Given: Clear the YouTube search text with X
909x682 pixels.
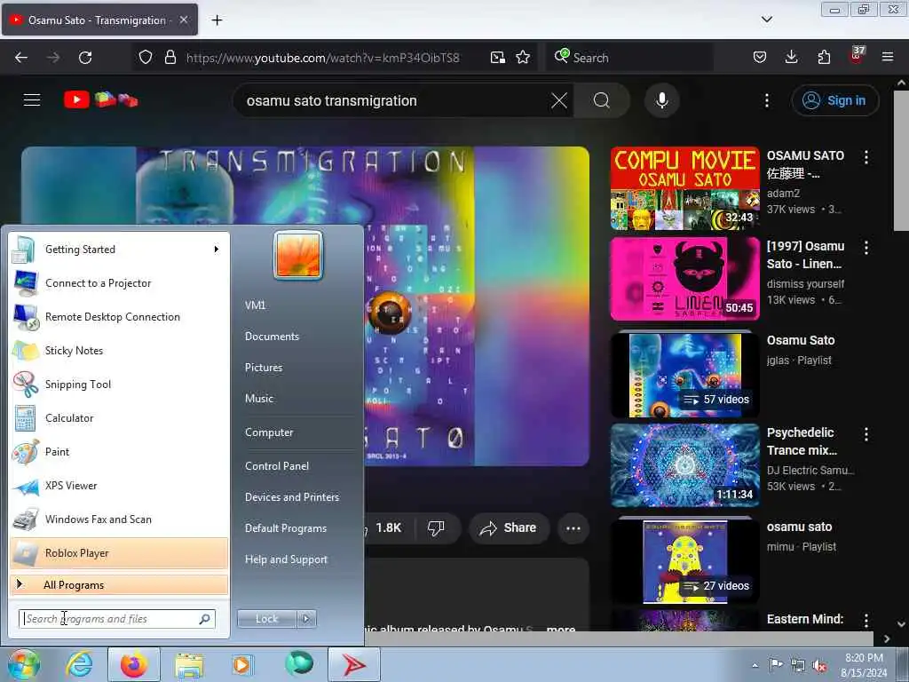Looking at the screenshot, I should pyautogui.click(x=559, y=100).
